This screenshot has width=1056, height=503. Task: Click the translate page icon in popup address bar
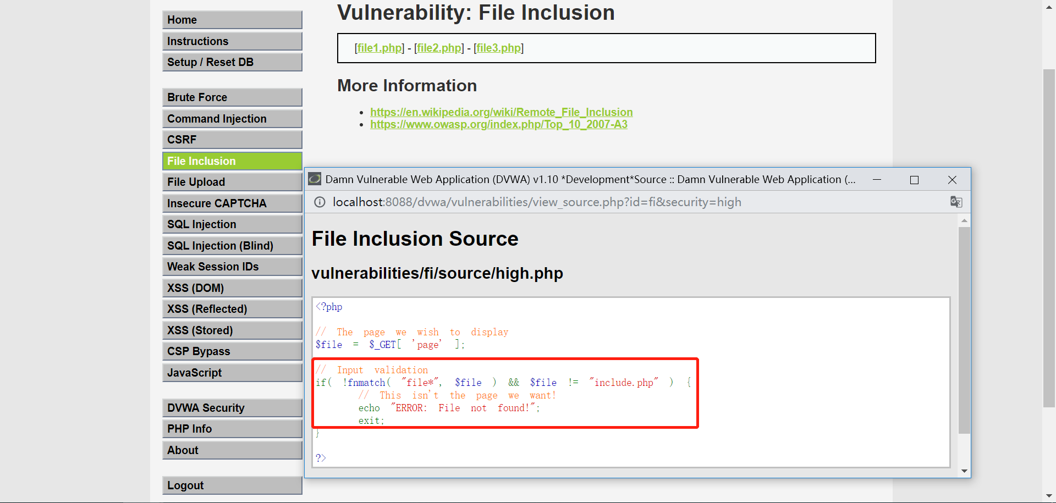tap(956, 202)
